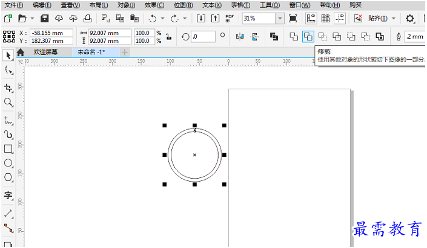The width and height of the screenshot is (427, 248).
Task: Click the Y position field
Action: (x=51, y=41)
